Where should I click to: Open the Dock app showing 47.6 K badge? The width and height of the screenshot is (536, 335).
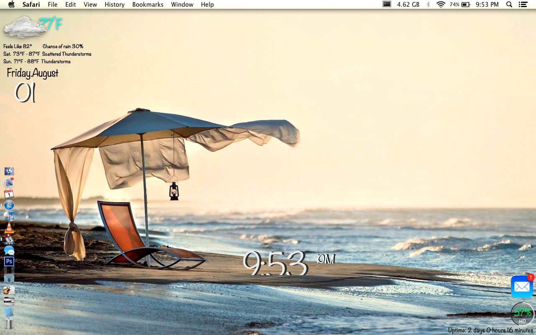(x=9, y=239)
